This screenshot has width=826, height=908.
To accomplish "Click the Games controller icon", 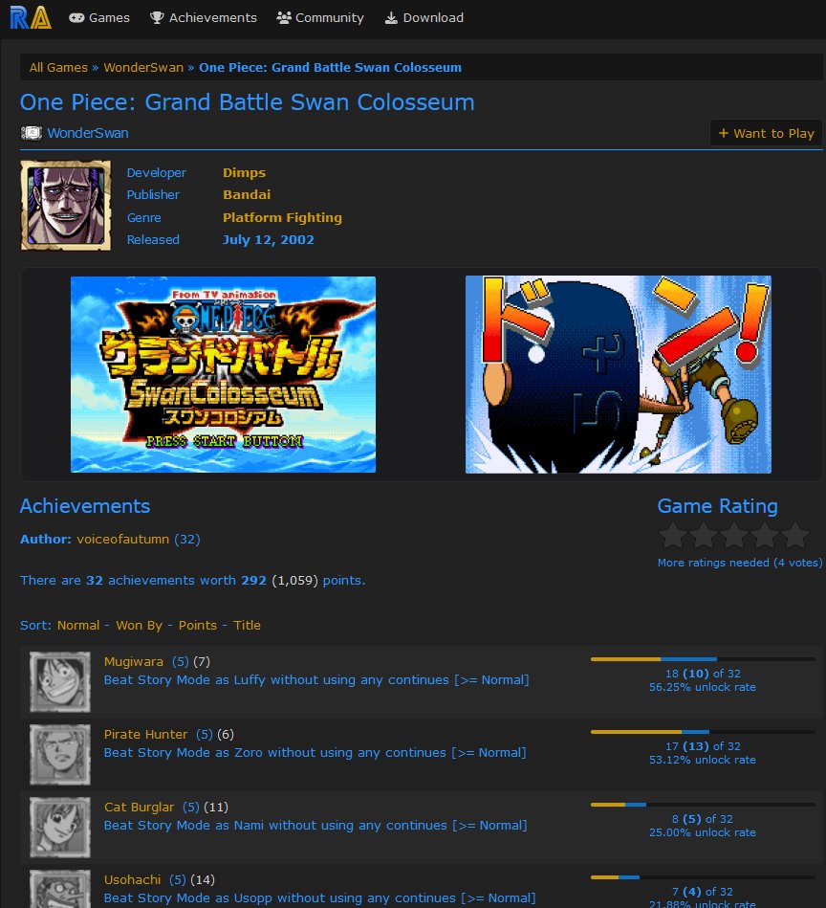I will click(x=76, y=18).
